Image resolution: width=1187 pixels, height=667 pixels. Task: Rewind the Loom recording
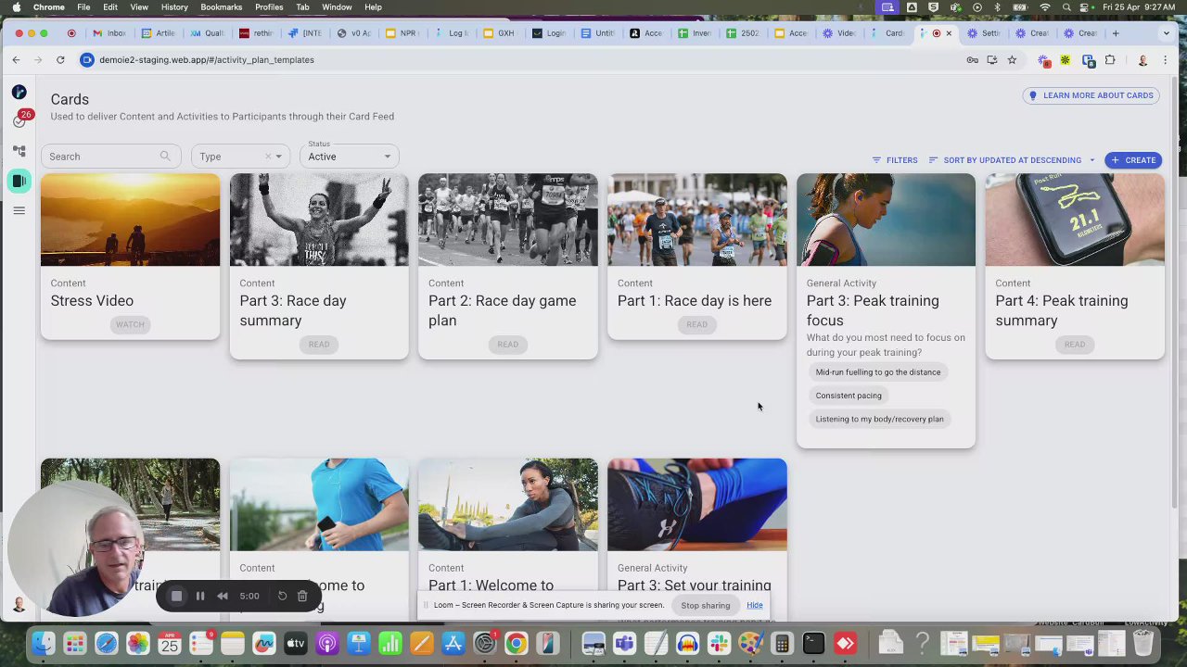(223, 597)
